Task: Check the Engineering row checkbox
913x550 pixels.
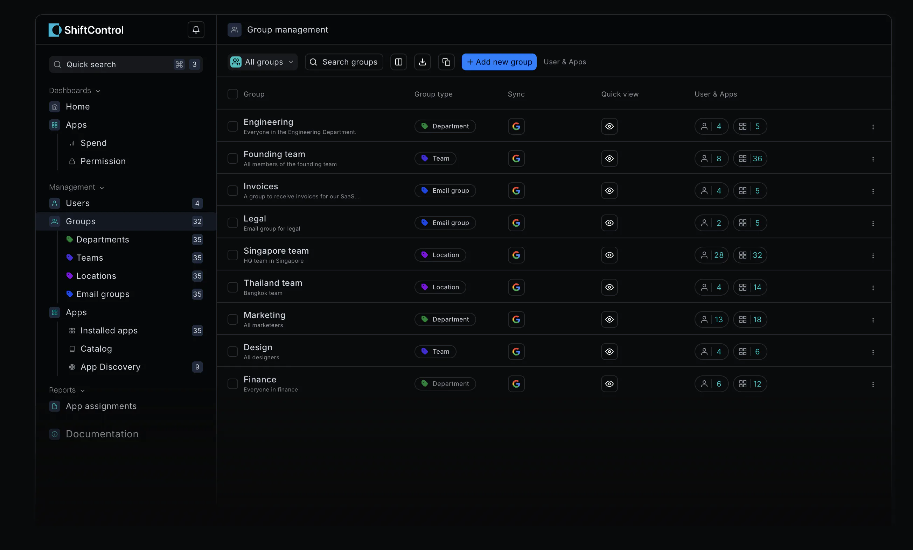Action: click(x=233, y=126)
